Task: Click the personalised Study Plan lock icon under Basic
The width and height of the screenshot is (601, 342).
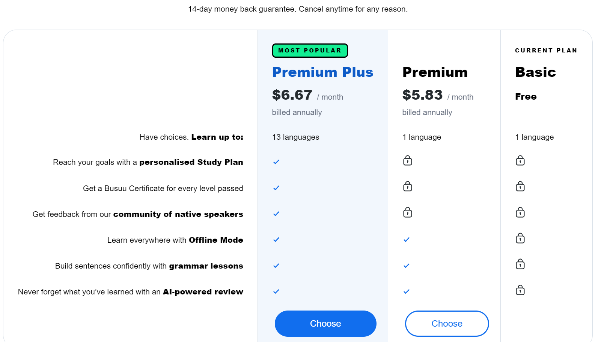Action: click(520, 161)
